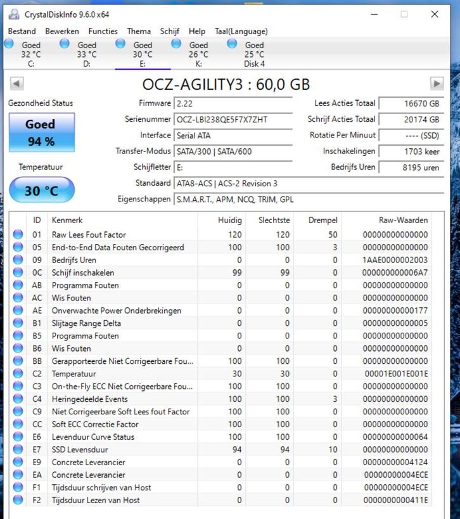Click the Transfer-Modus field SATA/300 | SATA/600
This screenshot has height=519, width=460.
coord(233,151)
